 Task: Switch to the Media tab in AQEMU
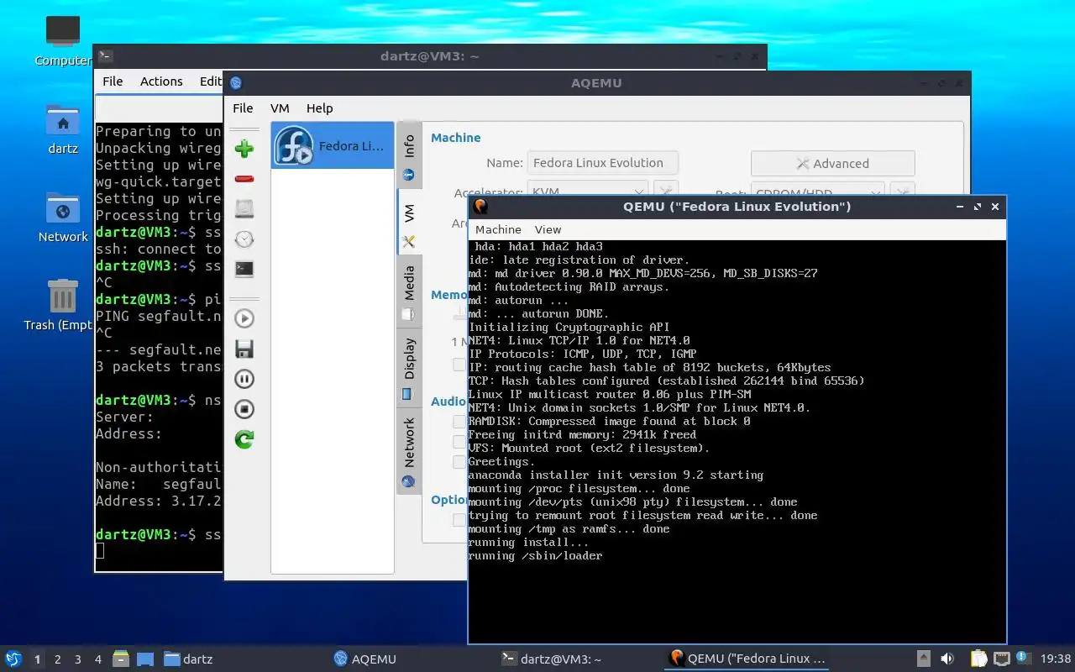409,292
